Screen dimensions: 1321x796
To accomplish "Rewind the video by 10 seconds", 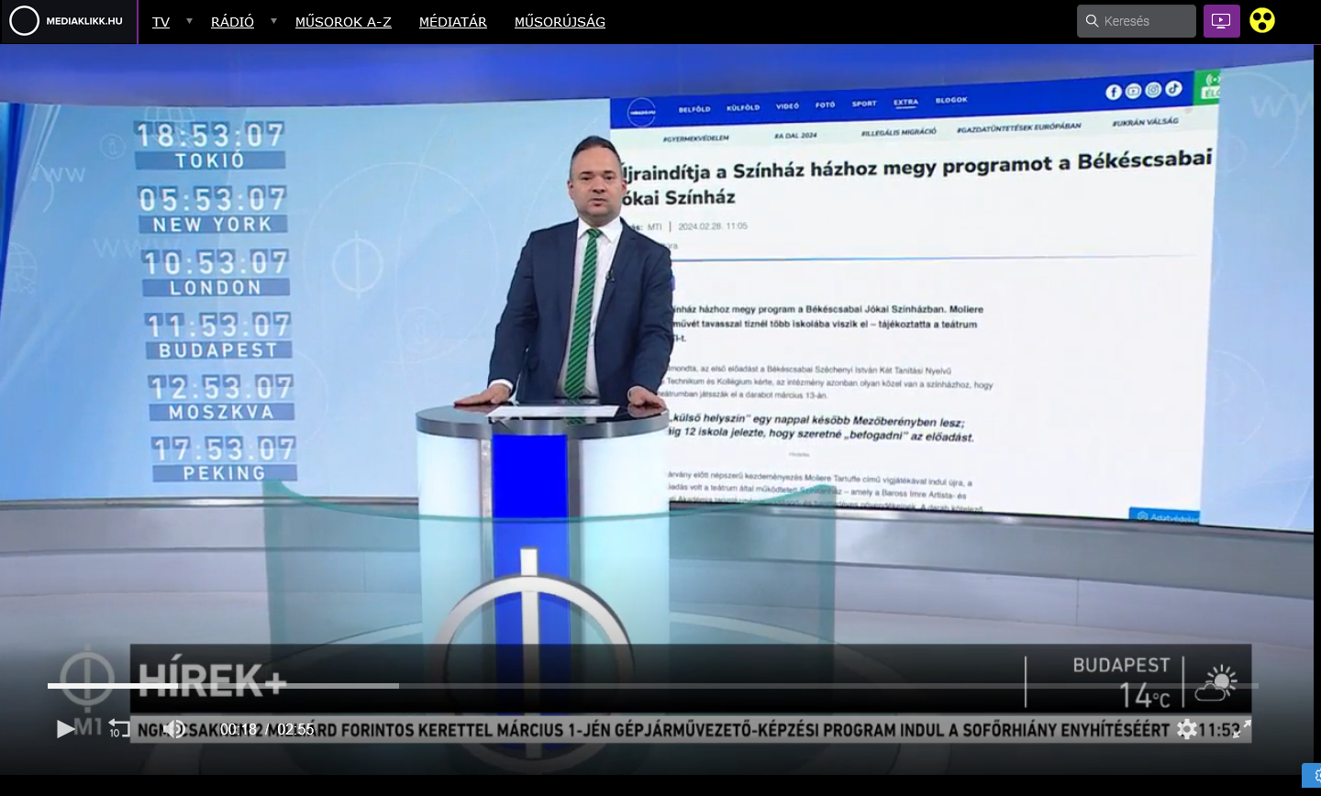I will (x=118, y=728).
